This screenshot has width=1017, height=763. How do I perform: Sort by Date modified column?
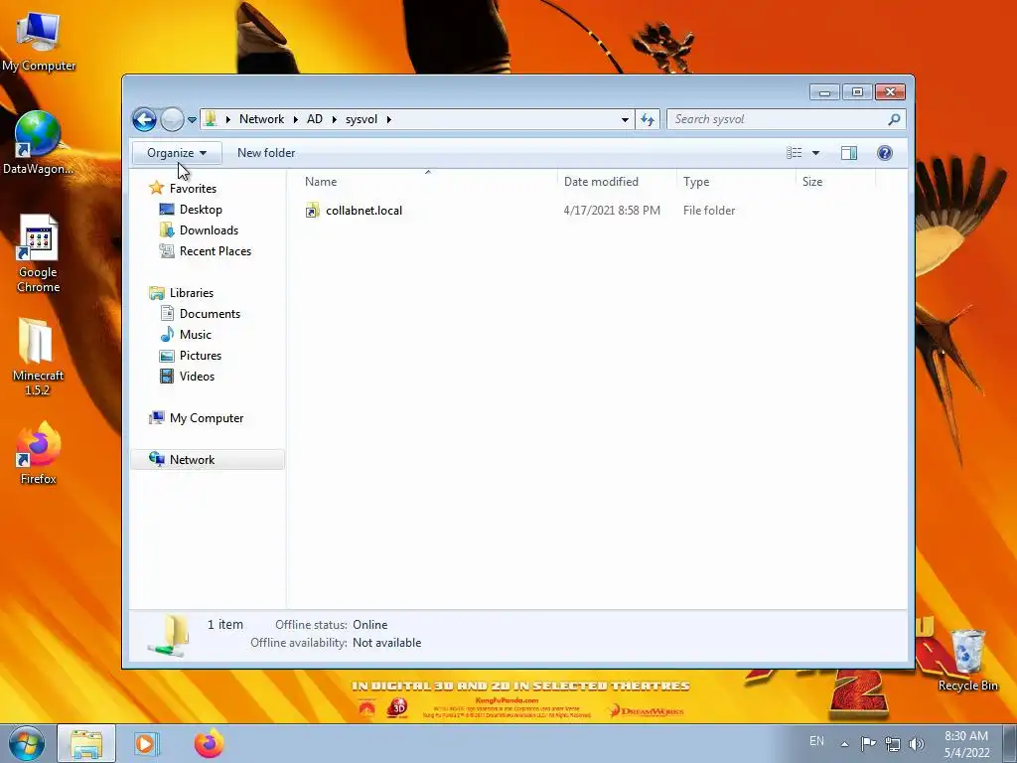click(x=616, y=182)
